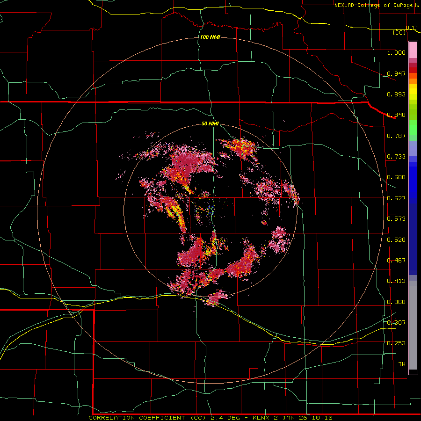The height and width of the screenshot is (421, 421).
Task: Select the 0.413 legend value
Action: pos(396,281)
